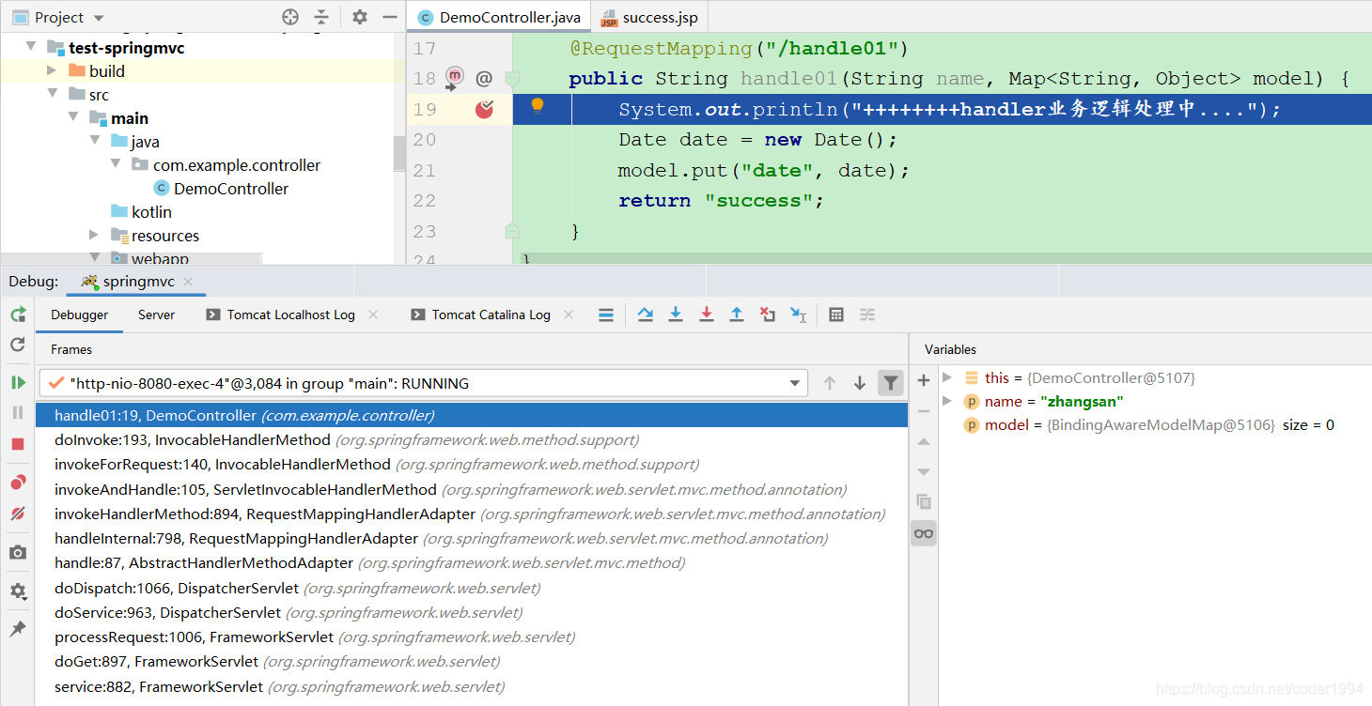Click Evaluate Expression calculator icon
The width and height of the screenshot is (1372, 706).
[x=836, y=315]
